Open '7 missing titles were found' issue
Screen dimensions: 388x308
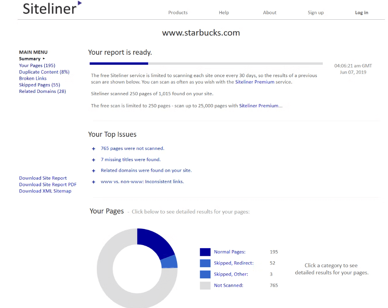(131, 160)
